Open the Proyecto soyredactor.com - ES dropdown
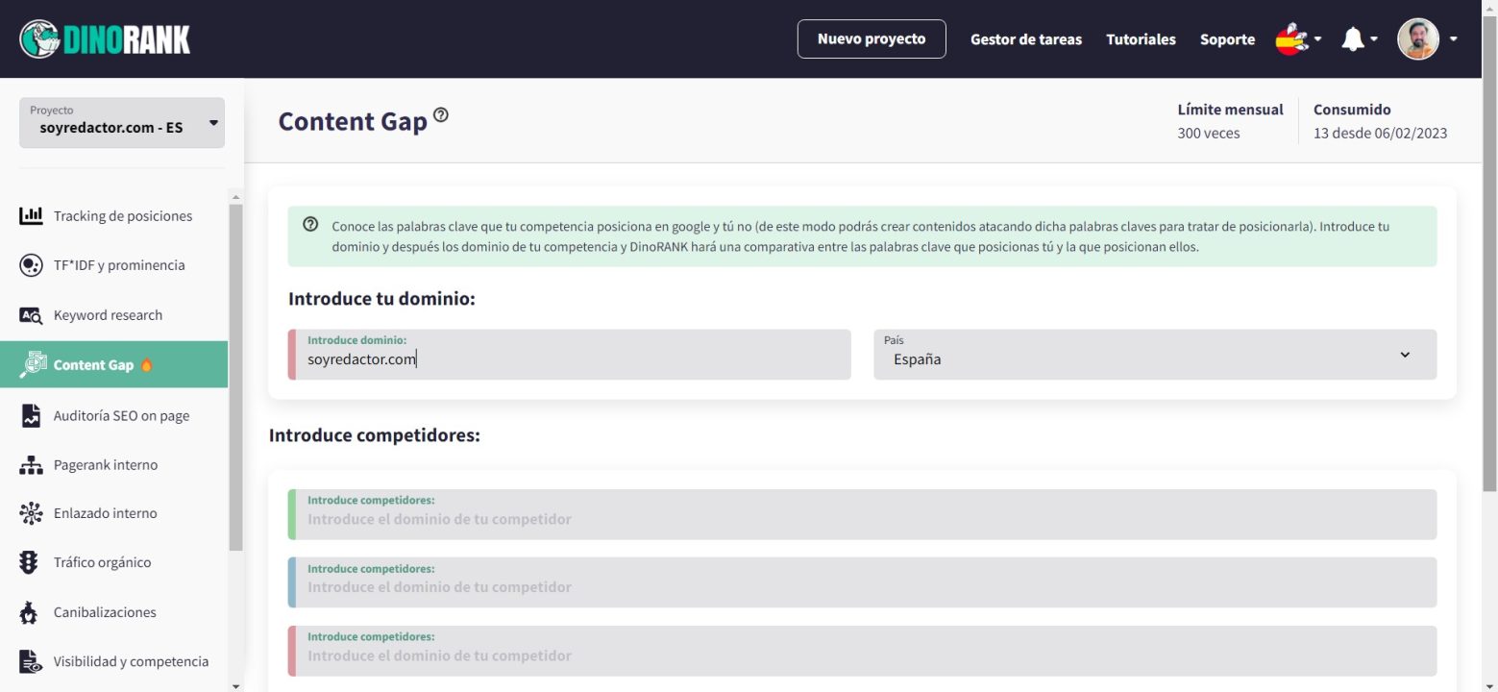 coord(122,123)
